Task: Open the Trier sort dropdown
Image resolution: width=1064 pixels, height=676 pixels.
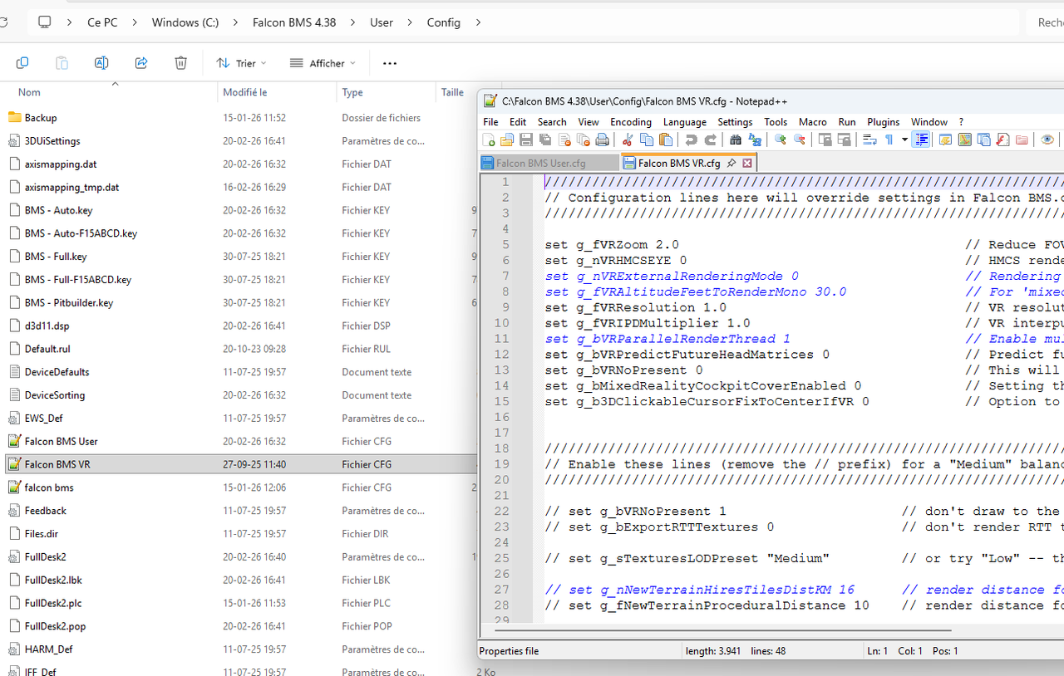Action: pyautogui.click(x=241, y=63)
